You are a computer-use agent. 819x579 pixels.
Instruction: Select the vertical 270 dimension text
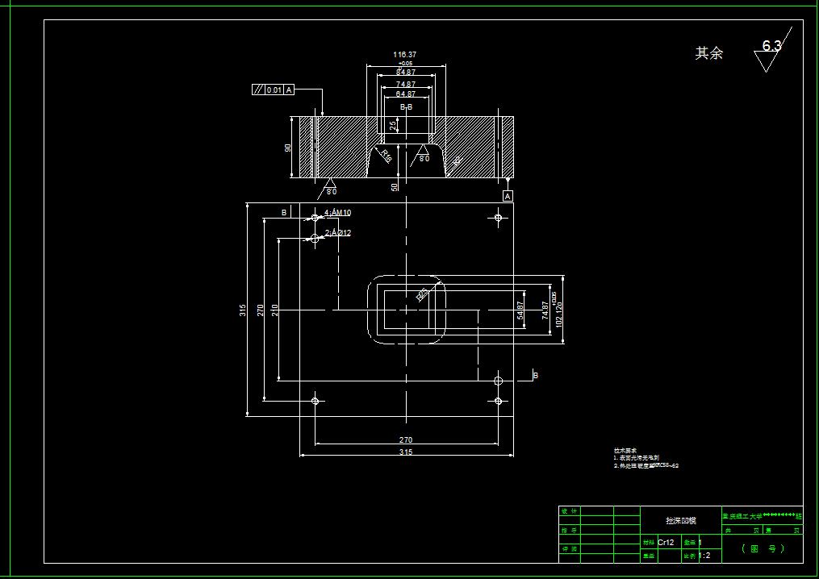[260, 310]
